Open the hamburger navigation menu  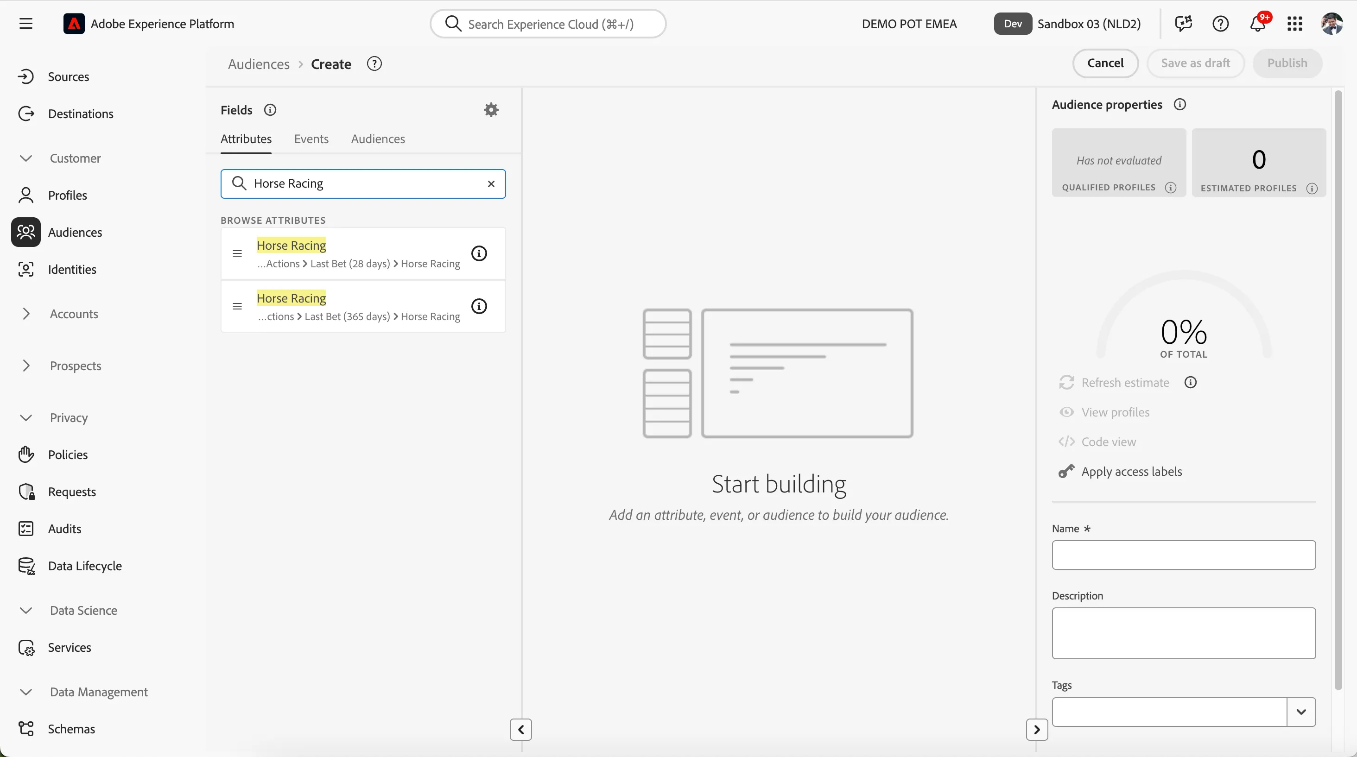[26, 24]
